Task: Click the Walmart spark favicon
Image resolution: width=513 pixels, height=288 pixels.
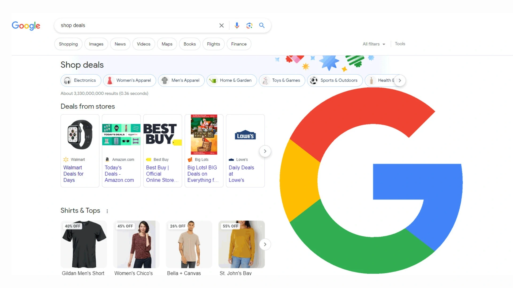Action: tap(66, 159)
